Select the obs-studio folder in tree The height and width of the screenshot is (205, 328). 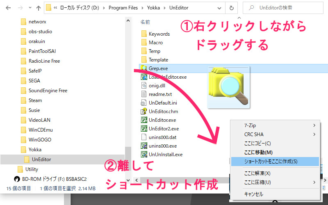(36, 32)
